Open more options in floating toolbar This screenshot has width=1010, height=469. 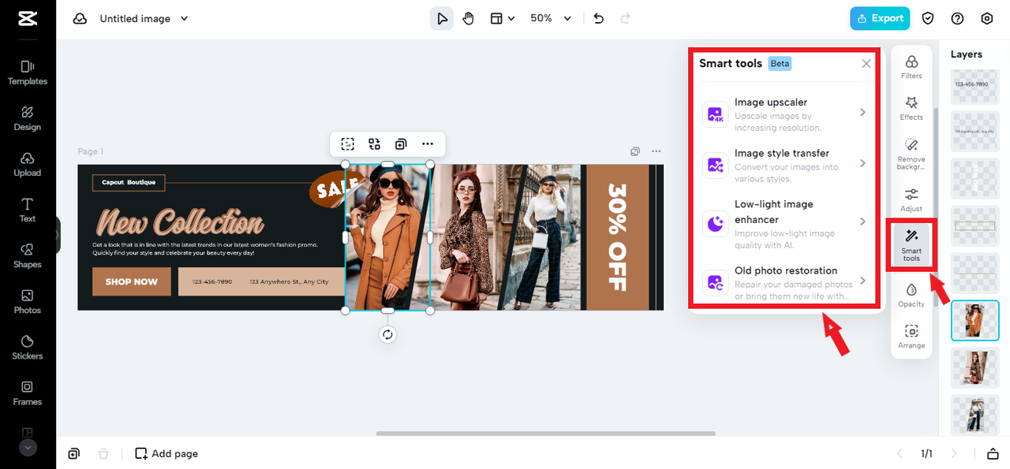(428, 143)
